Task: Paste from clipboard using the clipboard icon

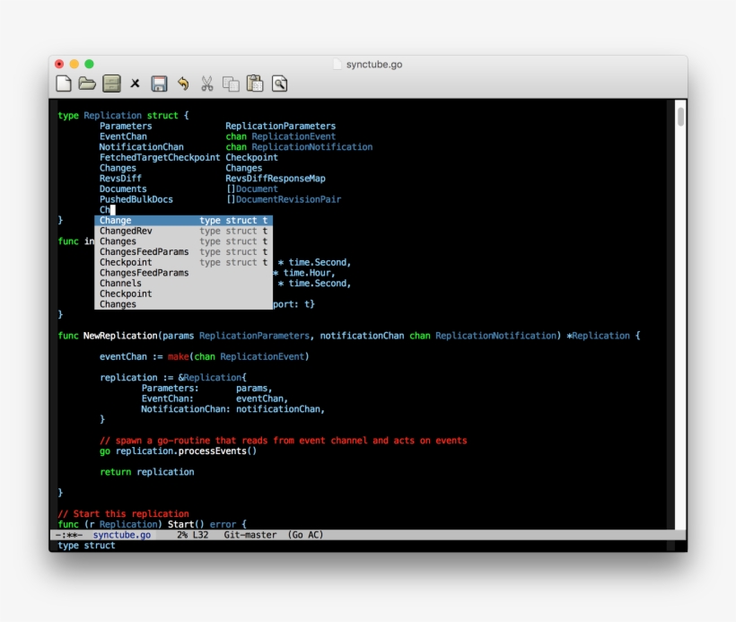Action: (x=255, y=83)
